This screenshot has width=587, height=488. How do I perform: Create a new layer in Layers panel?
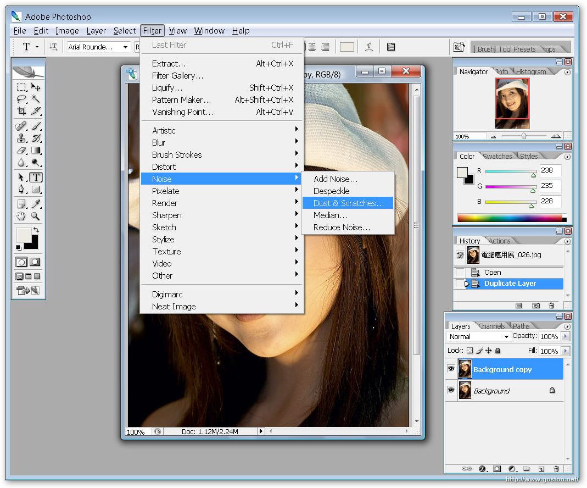click(x=541, y=469)
